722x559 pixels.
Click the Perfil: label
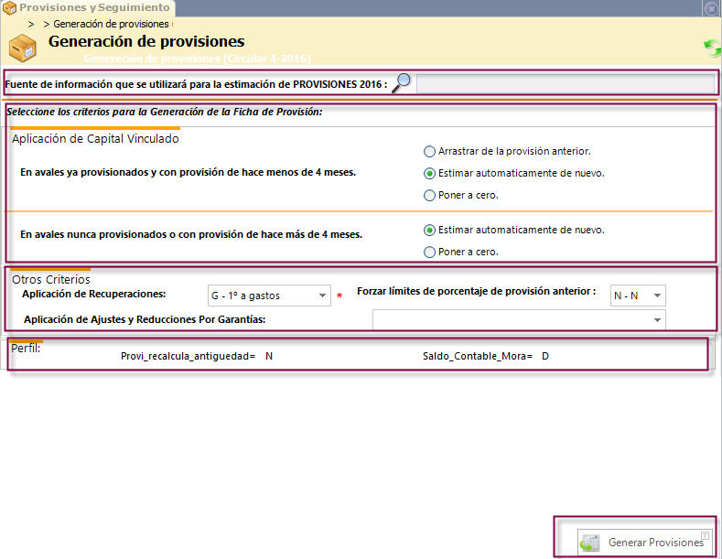point(26,348)
